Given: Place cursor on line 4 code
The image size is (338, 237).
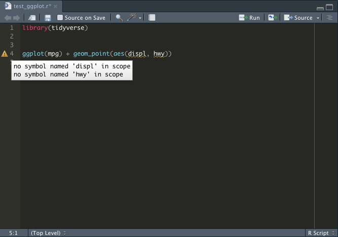Looking at the screenshot, I should coord(97,54).
